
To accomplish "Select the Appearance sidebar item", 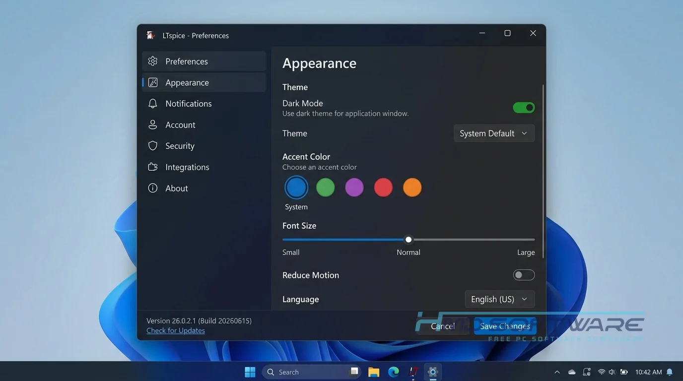I will 204,82.
